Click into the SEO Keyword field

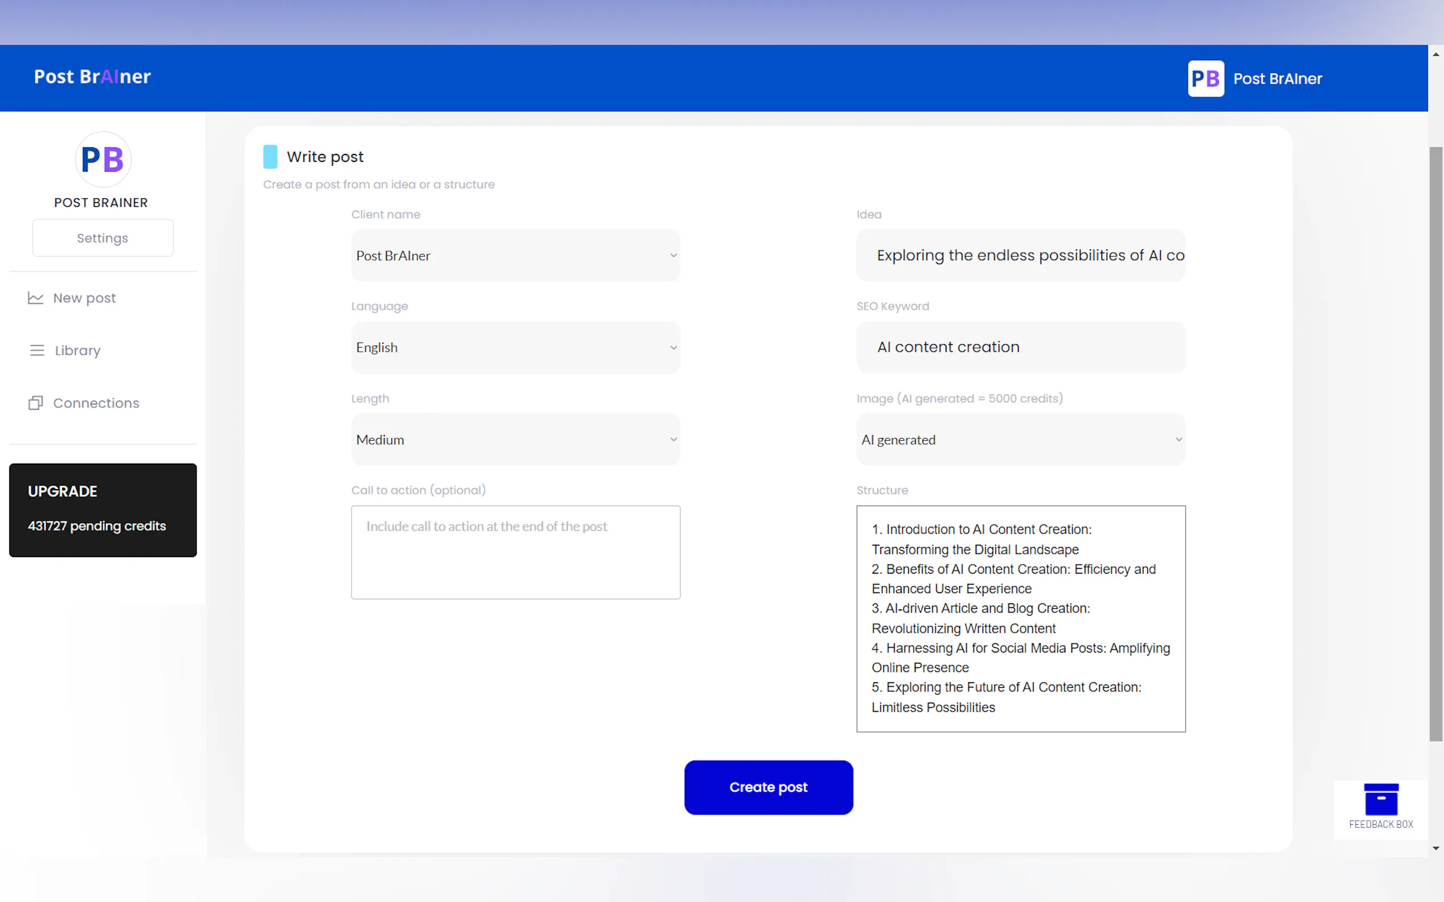coord(1020,347)
